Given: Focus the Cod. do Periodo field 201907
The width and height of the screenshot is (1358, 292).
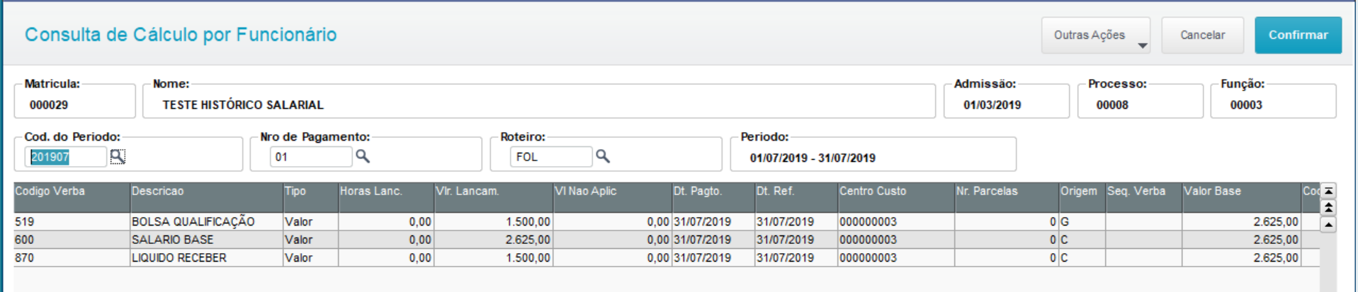Looking at the screenshot, I should click(65, 157).
